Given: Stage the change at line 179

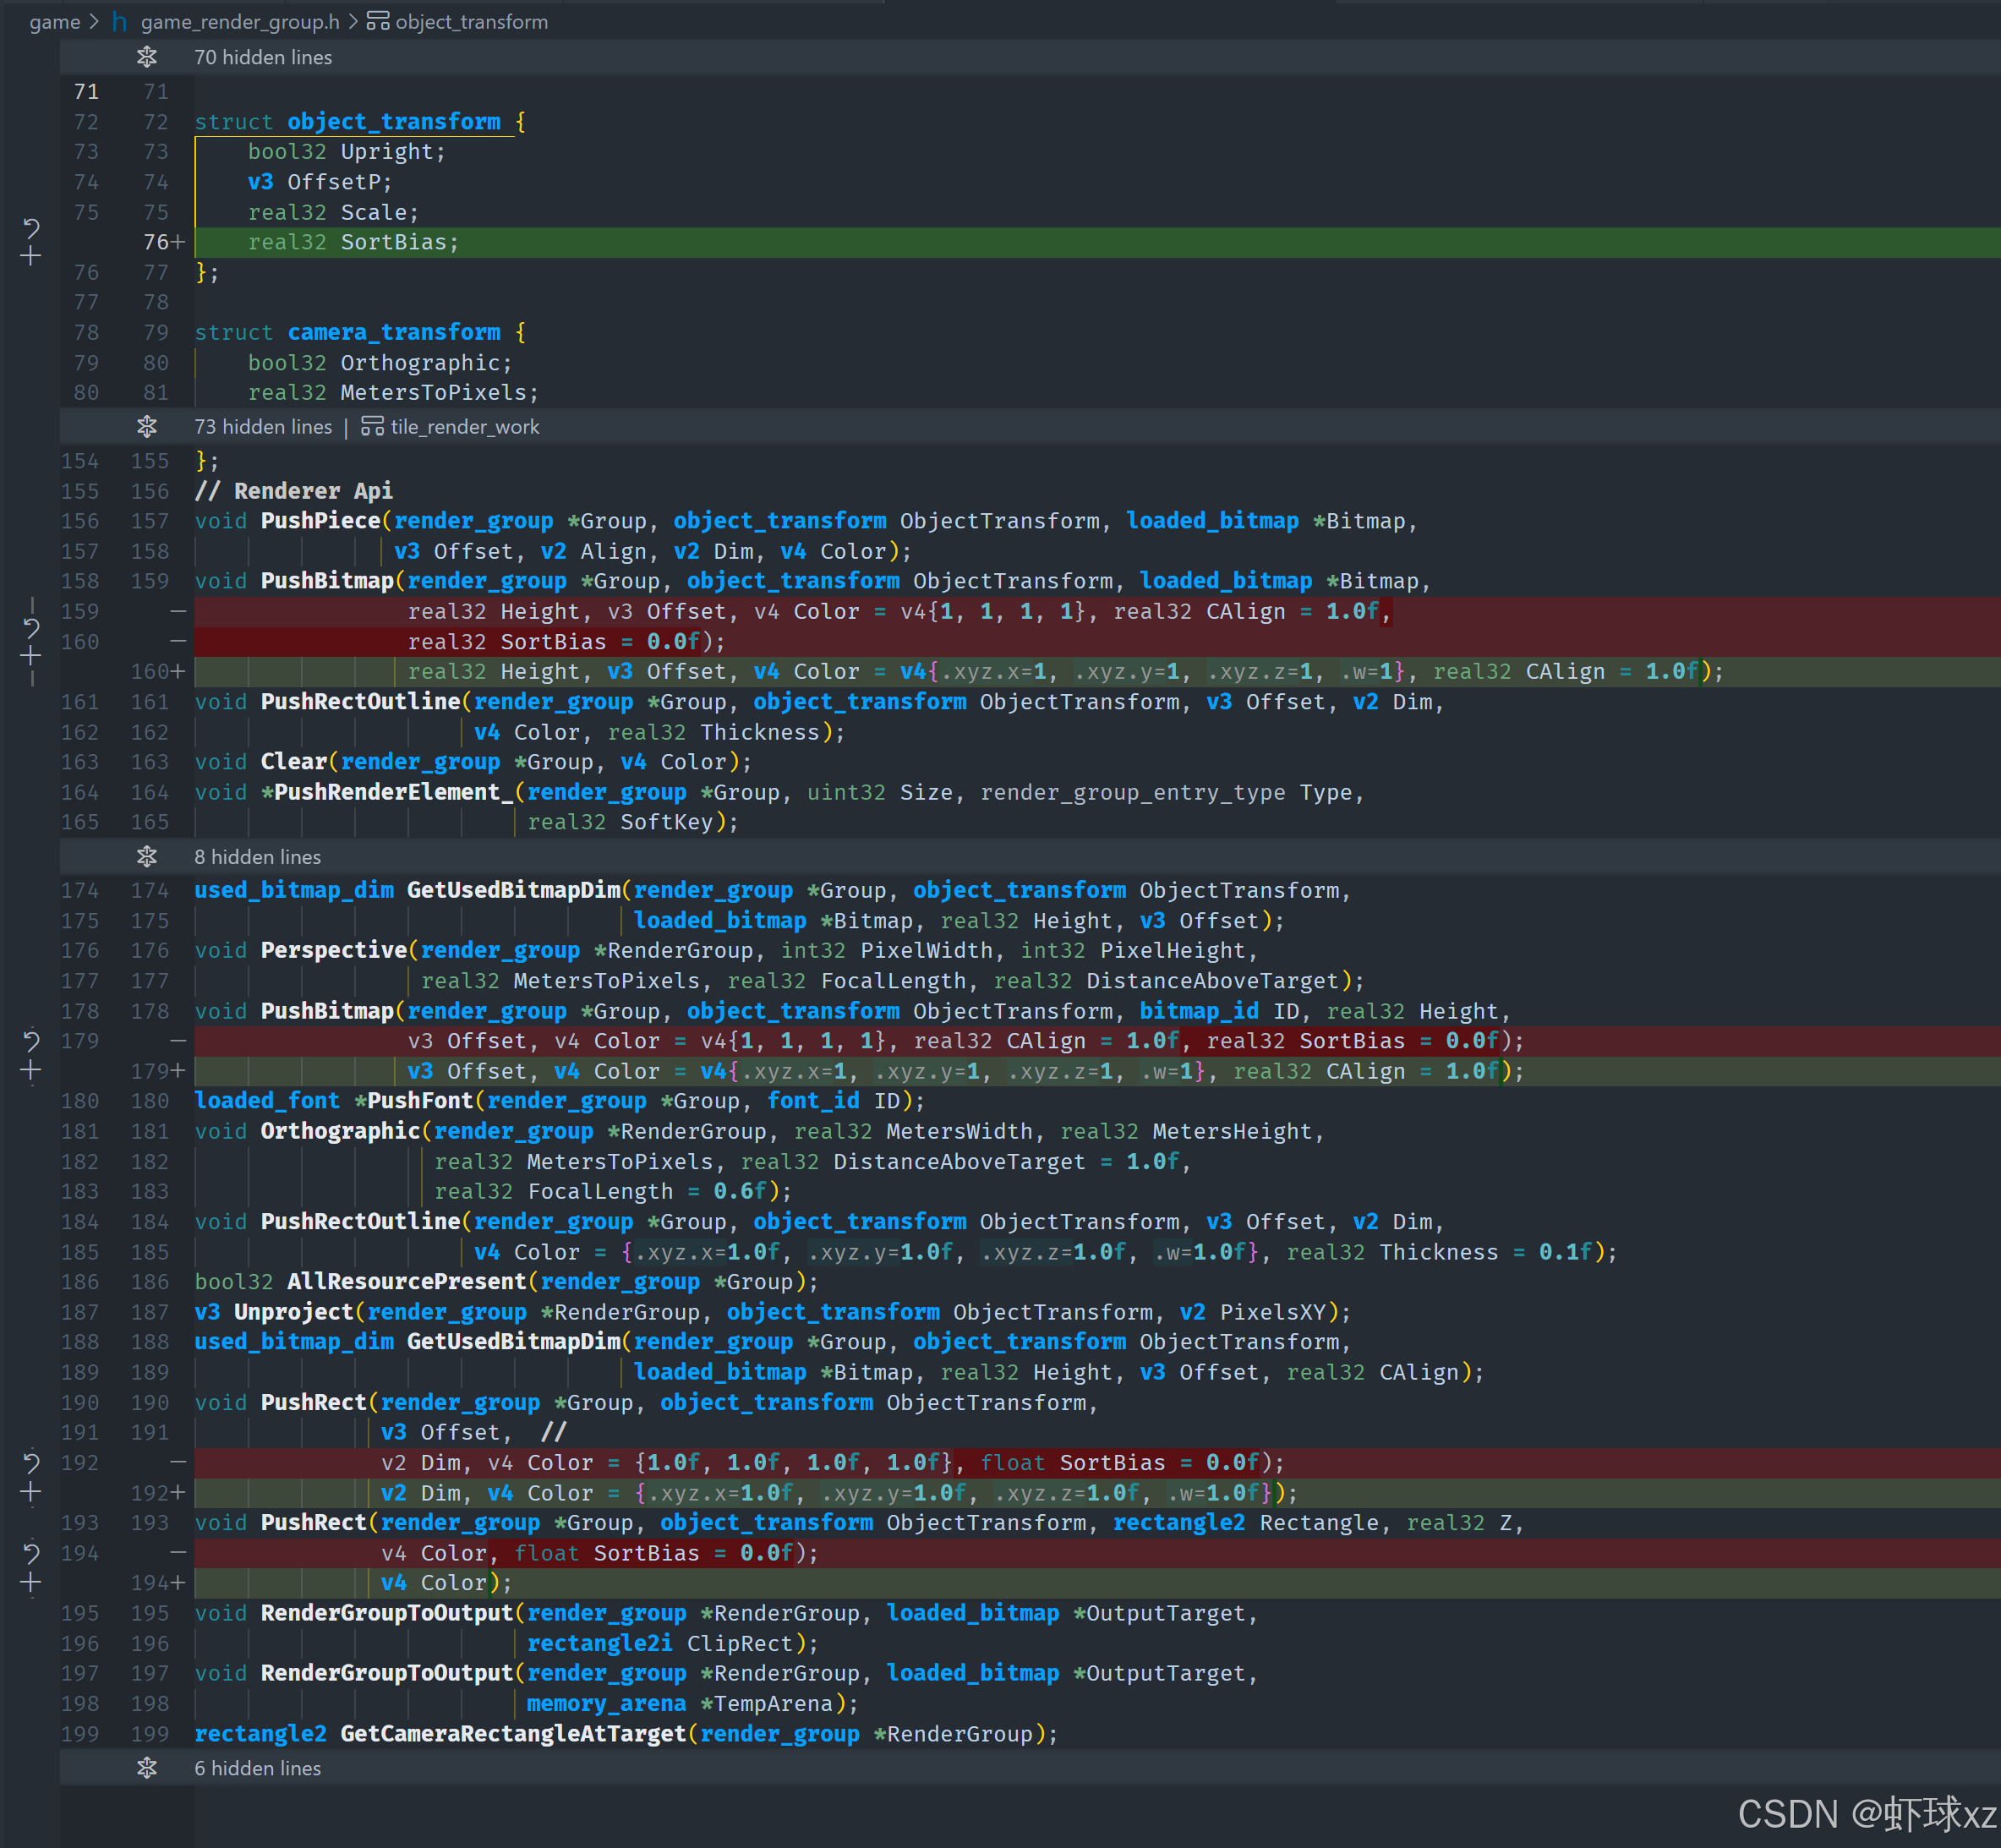Looking at the screenshot, I should 31,1071.
